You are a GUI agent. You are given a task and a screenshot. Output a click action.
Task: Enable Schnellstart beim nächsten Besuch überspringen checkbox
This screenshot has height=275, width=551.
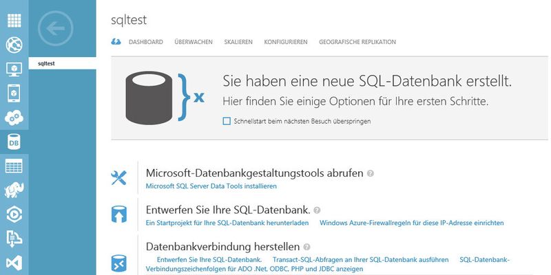click(x=227, y=122)
